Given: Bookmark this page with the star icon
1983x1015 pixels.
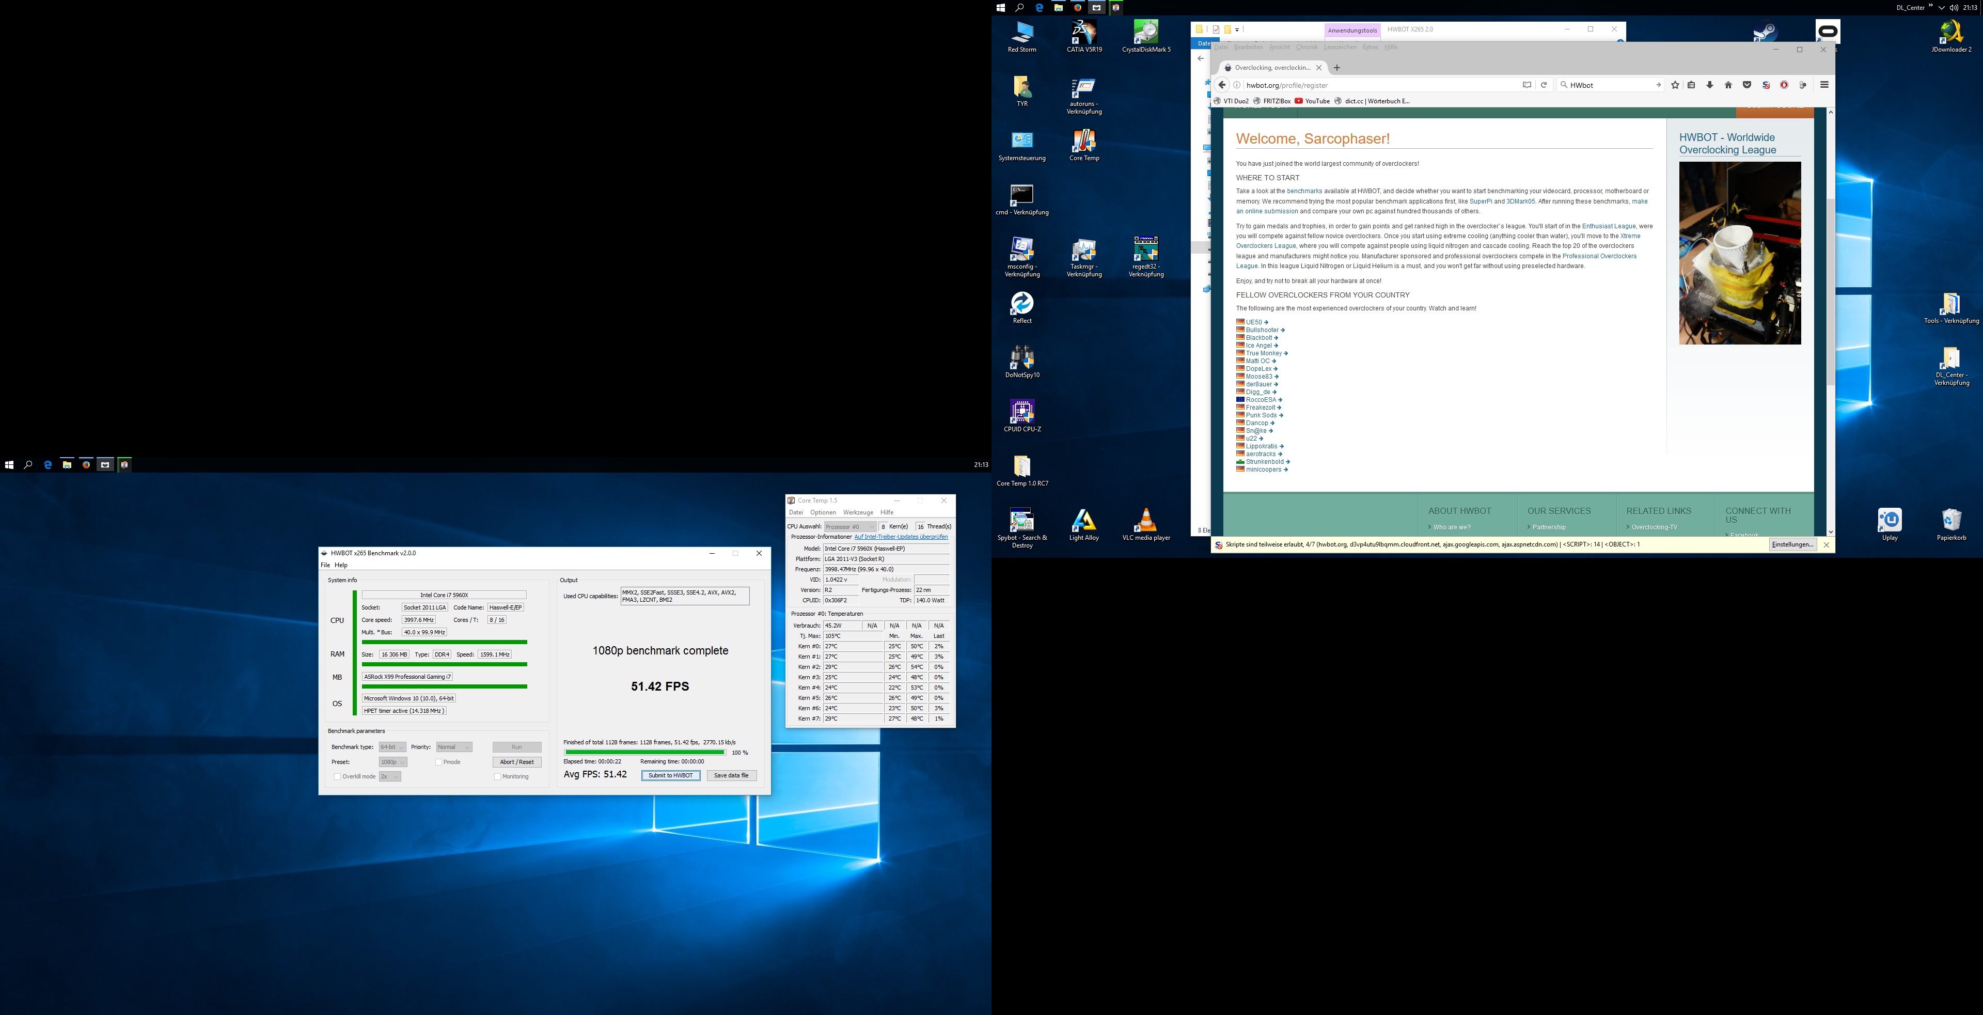Looking at the screenshot, I should point(1675,85).
